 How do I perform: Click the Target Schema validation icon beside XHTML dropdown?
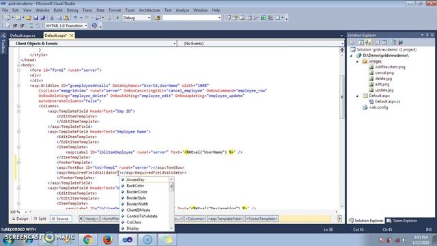click(94, 26)
